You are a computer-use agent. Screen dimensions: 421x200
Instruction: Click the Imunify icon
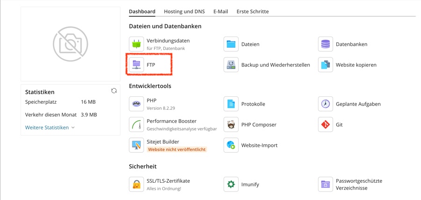click(231, 184)
